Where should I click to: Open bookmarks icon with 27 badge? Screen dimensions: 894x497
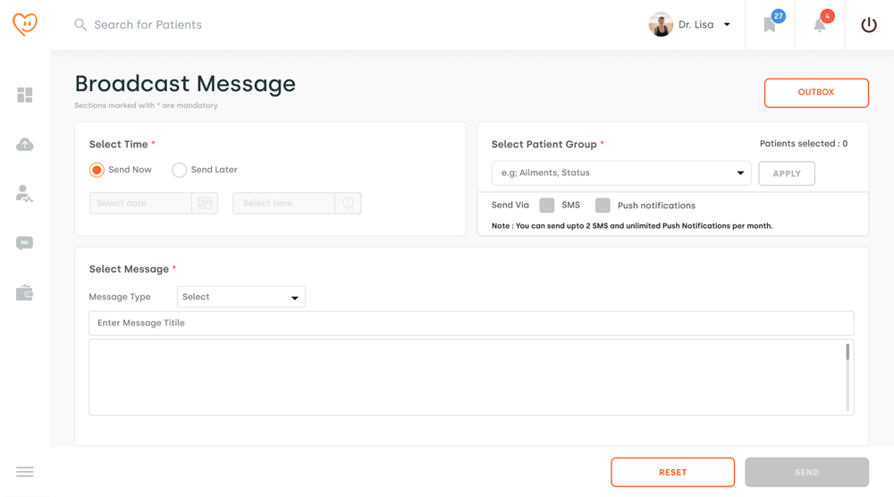pos(770,25)
